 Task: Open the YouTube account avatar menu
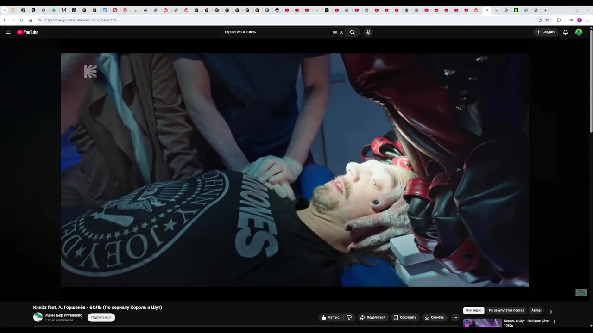click(579, 32)
